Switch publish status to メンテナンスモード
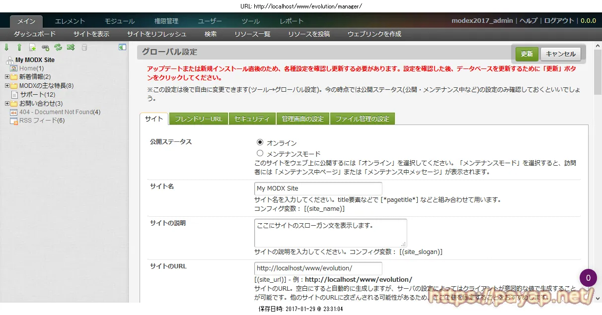The image size is (602, 315). [x=260, y=153]
